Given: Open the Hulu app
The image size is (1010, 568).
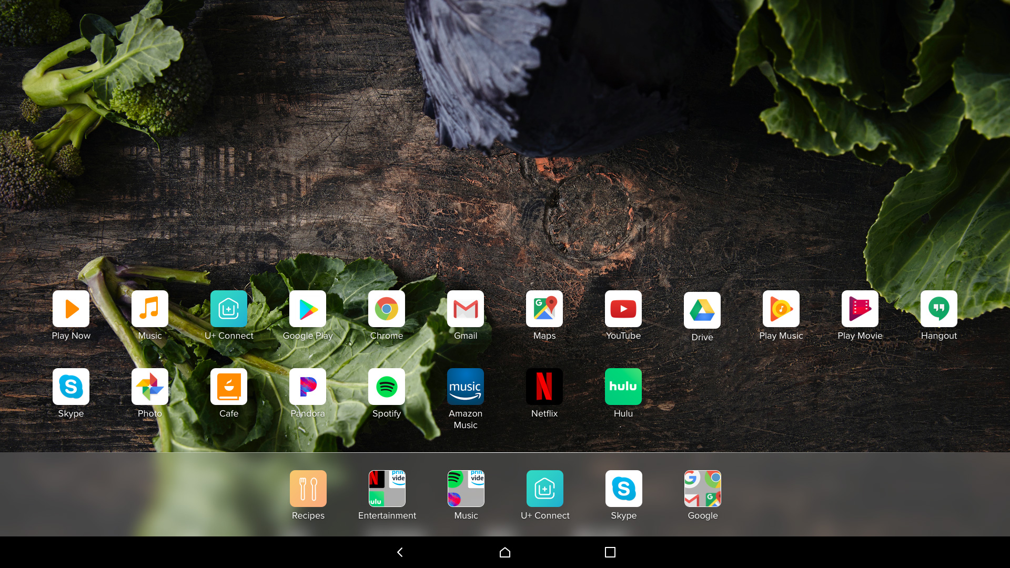Looking at the screenshot, I should pyautogui.click(x=623, y=387).
